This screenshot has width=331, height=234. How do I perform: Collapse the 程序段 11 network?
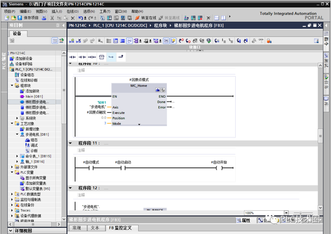[70, 144]
